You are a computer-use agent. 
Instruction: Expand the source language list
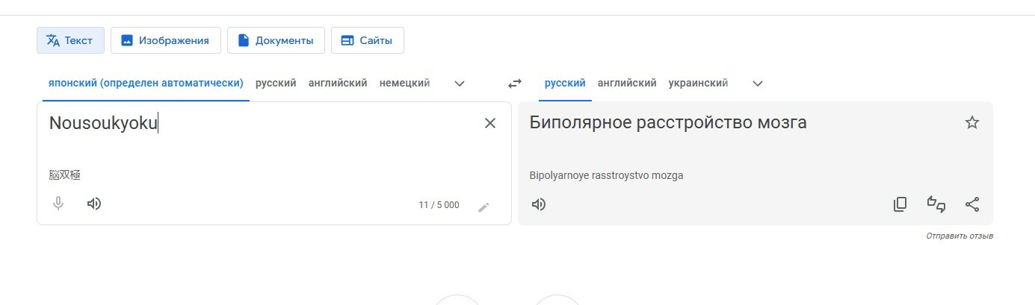[460, 84]
